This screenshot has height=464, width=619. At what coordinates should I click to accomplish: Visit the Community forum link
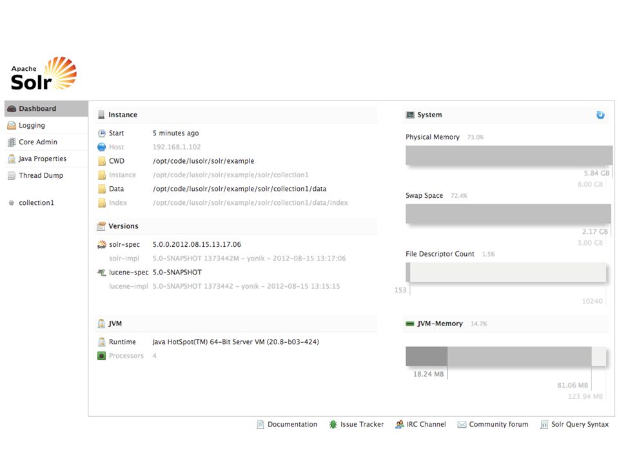(498, 425)
